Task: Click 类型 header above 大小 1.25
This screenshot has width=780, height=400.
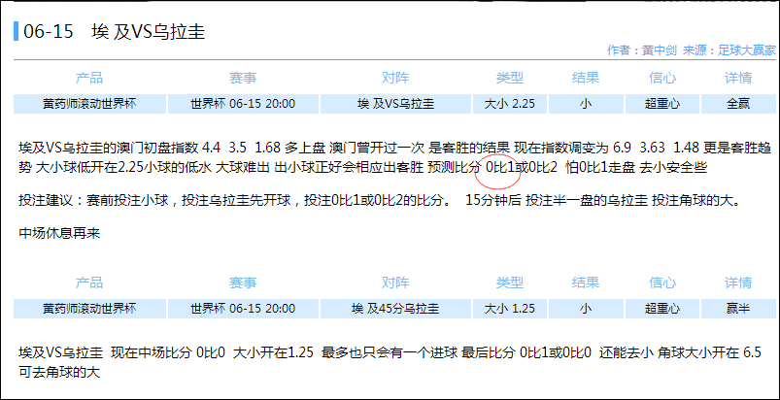Action: (510, 283)
